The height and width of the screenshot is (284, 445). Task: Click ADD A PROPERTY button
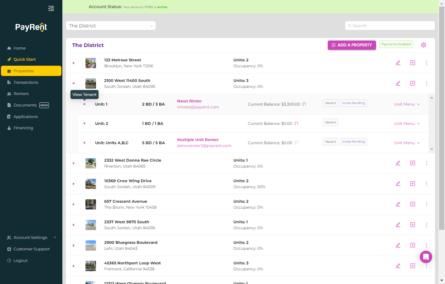click(352, 45)
